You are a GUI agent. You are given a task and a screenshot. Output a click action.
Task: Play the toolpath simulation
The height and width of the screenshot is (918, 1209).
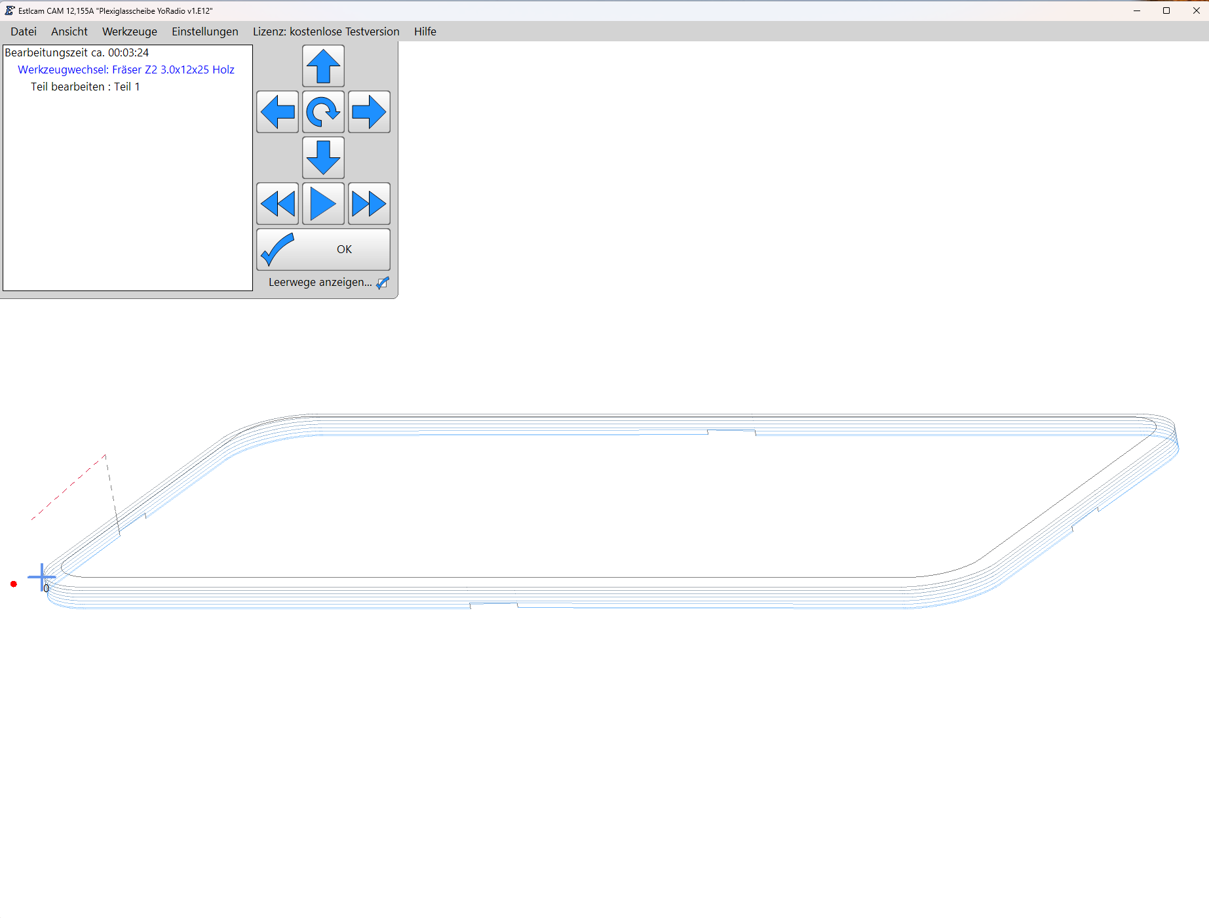[x=323, y=204]
